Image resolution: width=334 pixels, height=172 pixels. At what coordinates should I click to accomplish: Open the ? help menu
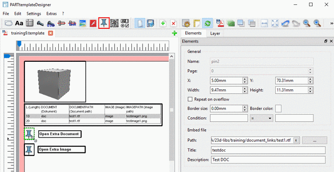63,14
